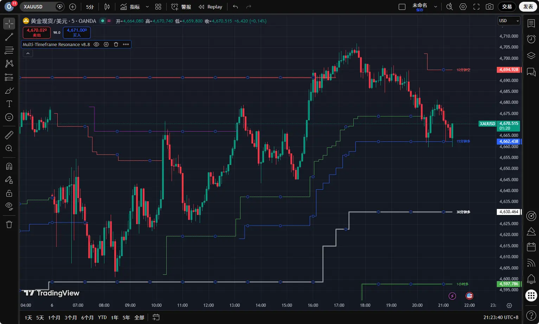Select the 1个月 date range
Viewport: 539px width, 324px height.
[54, 317]
